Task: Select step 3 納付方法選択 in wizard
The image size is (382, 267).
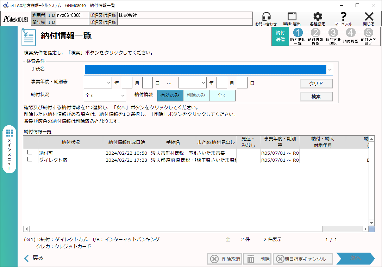Action: (333, 36)
